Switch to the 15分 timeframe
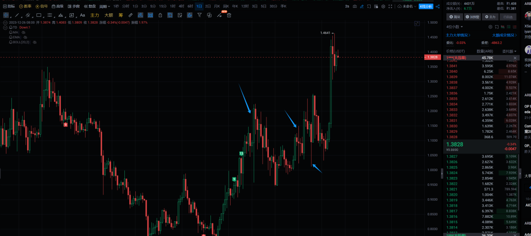Viewport: 531px width, 236px height. click(x=163, y=6)
